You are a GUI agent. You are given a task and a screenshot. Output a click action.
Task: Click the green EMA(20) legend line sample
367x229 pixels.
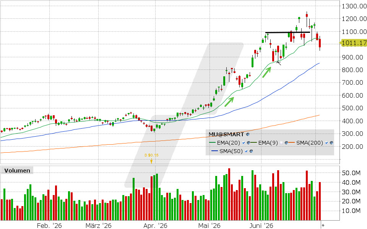pos(212,143)
